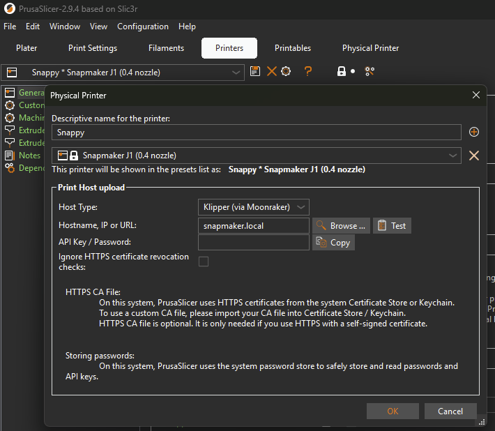Screen dimensions: 495x431
Task: Select Notes in the left settings tree
Action: (x=29, y=156)
